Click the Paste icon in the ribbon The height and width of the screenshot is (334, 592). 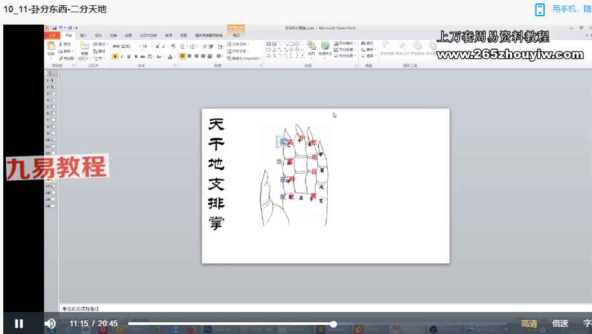click(x=51, y=49)
